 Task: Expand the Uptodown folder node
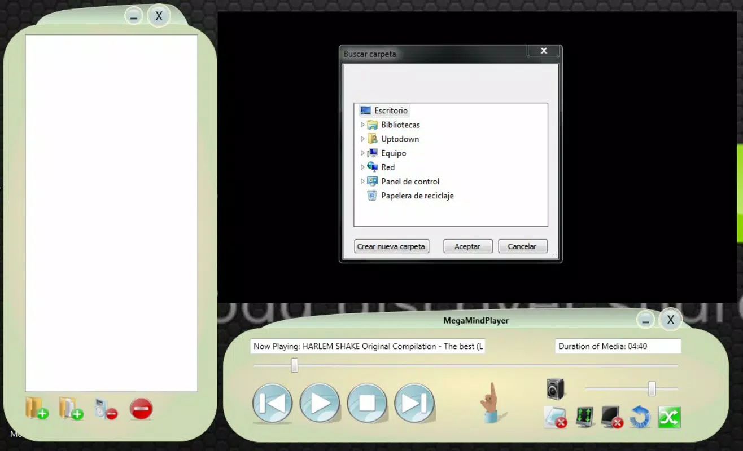pos(362,139)
